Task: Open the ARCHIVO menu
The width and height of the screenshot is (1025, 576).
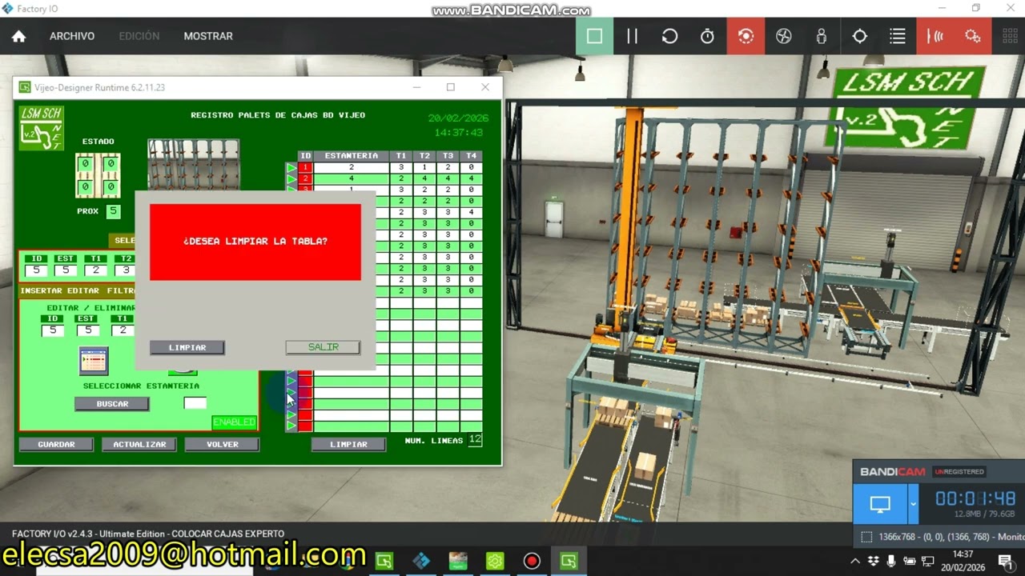Action: pos(72,36)
